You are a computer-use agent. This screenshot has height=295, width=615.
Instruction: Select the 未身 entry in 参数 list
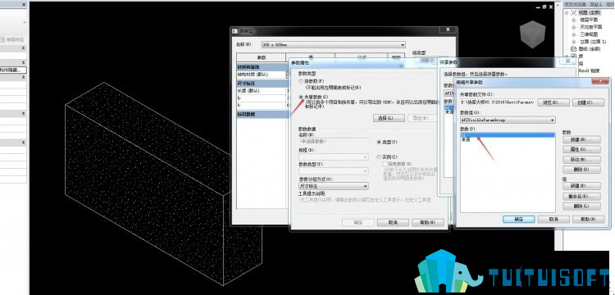click(x=508, y=139)
